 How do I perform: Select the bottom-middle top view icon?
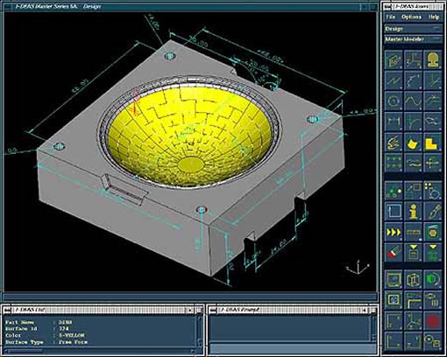(413, 341)
